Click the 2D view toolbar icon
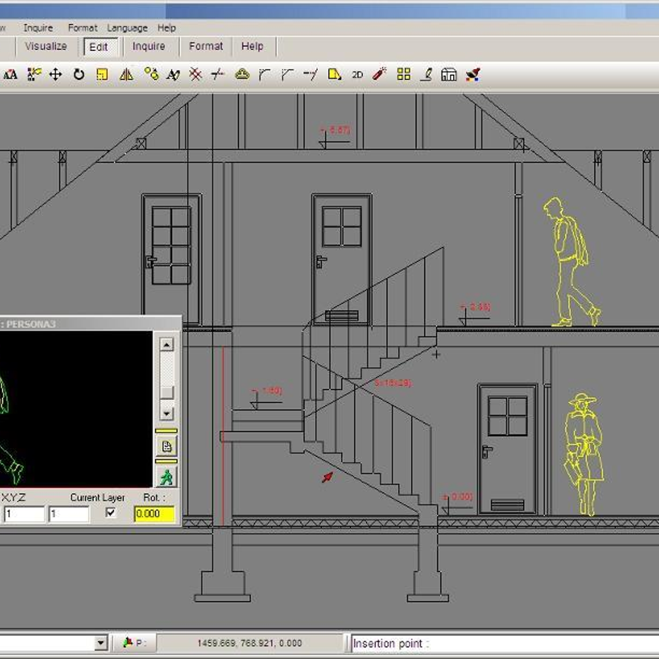Image resolution: width=659 pixels, height=659 pixels. (x=358, y=75)
